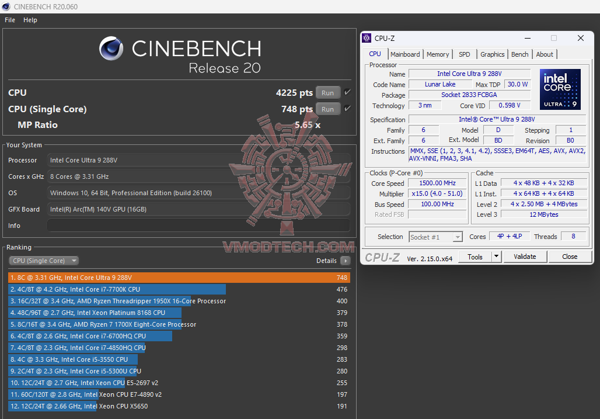This screenshot has width=600, height=419.
Task: Open the CPU (Single Core) ranking dropdown
Action: pos(44,261)
